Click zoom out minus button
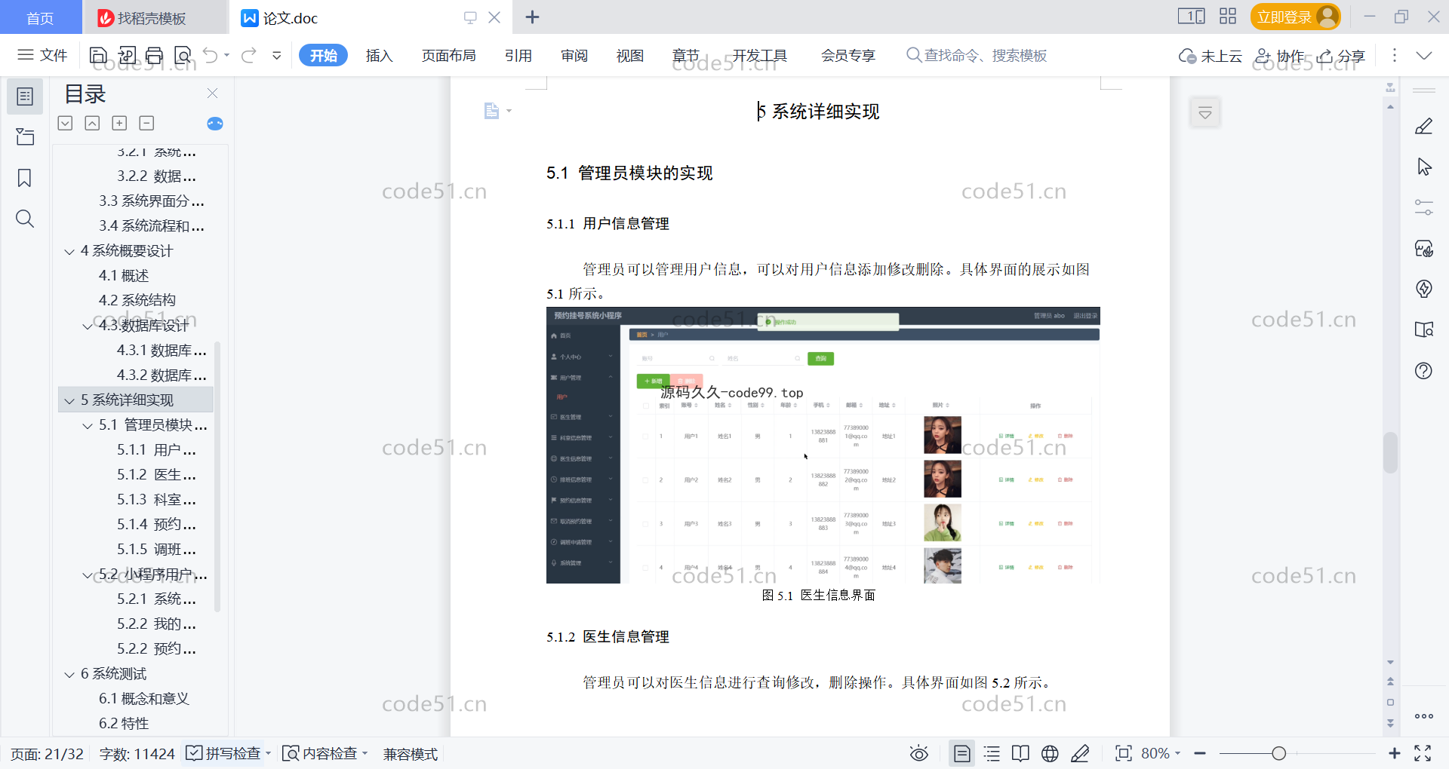 point(1200,753)
